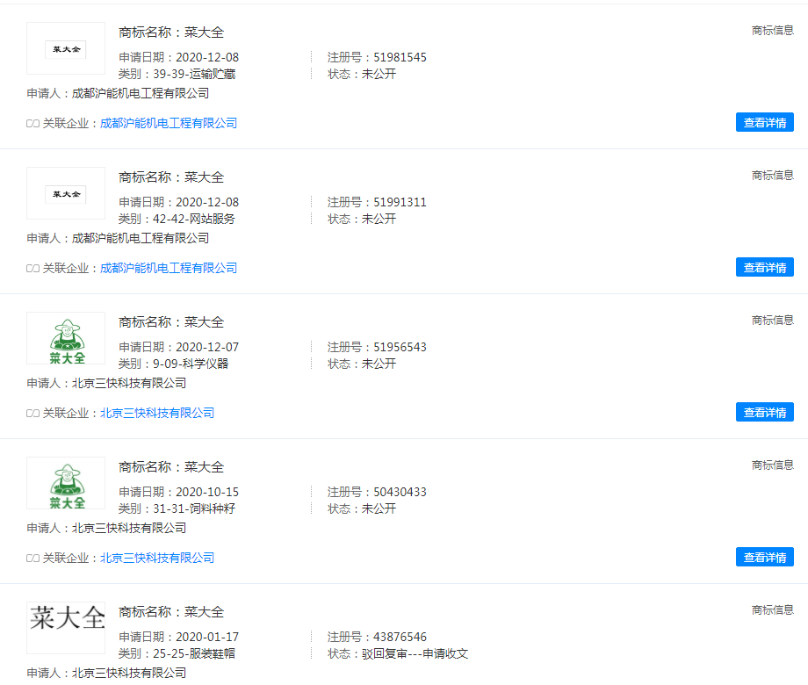Click 查看详情 for registration 51991311
Screen dimensions: 808x685
point(764,267)
